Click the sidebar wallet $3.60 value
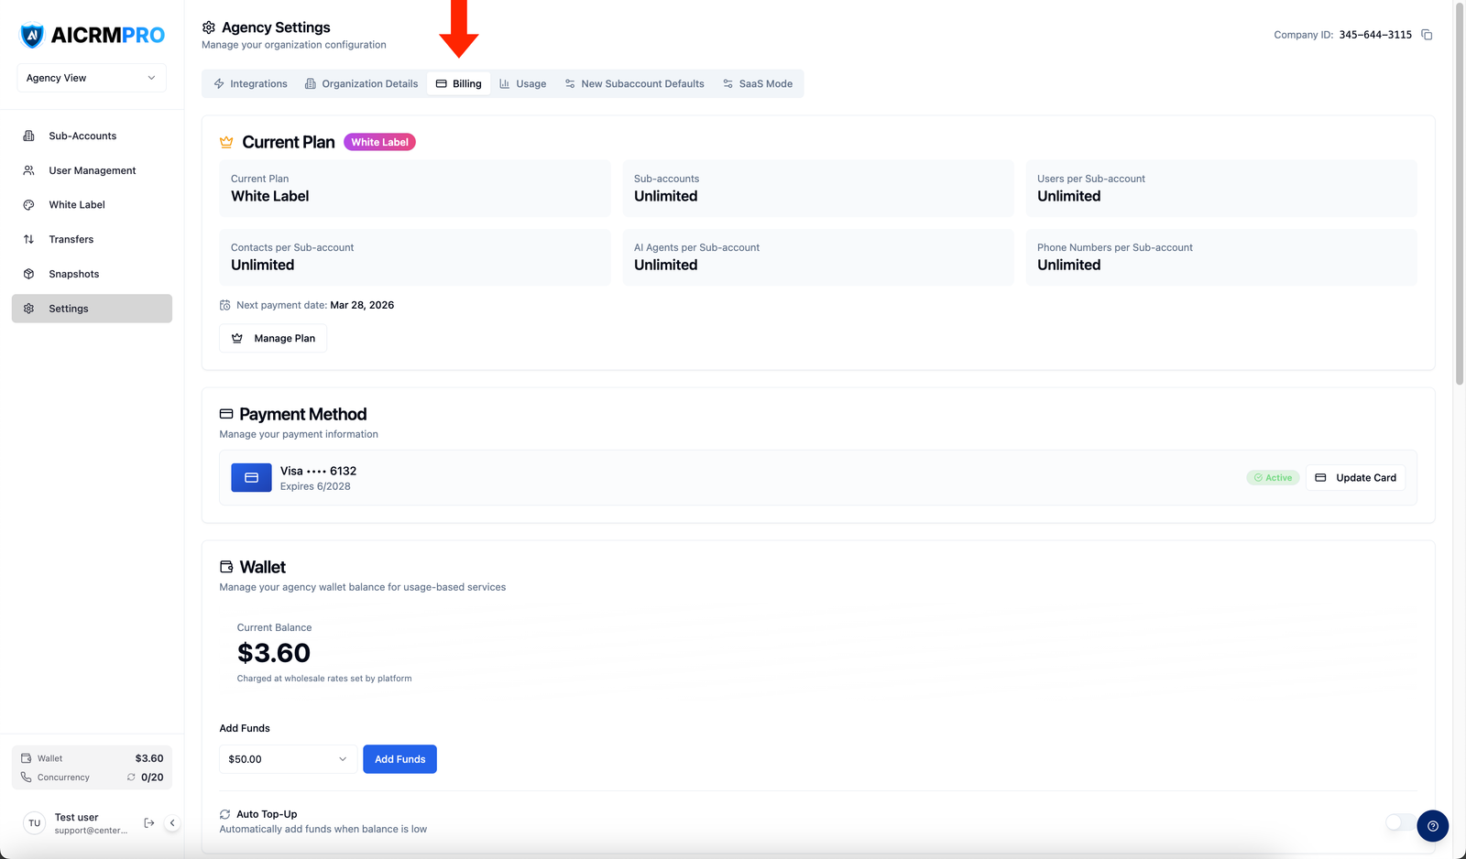 tap(149, 758)
